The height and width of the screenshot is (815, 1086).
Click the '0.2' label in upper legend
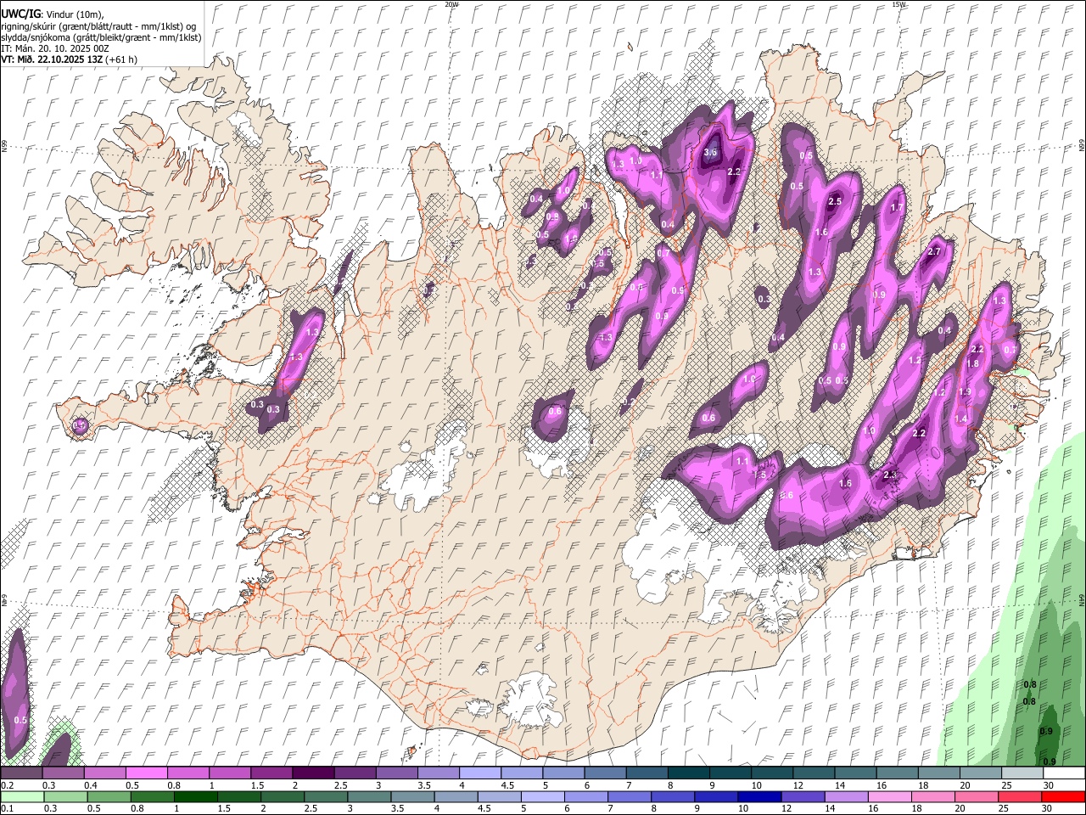[7, 785]
